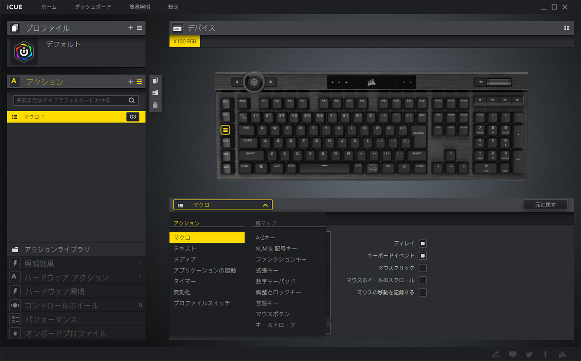Choose NUM & 記号キー remap option
581x361 pixels.
coord(276,249)
